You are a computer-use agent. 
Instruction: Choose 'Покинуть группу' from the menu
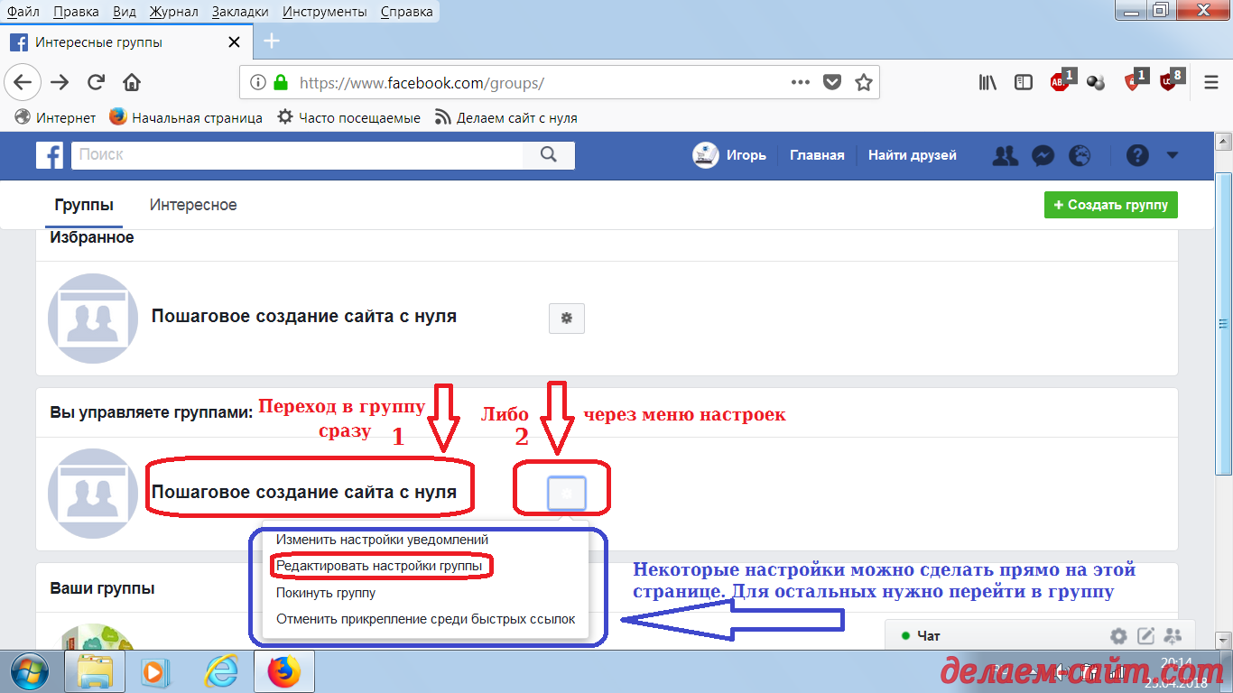(x=326, y=593)
